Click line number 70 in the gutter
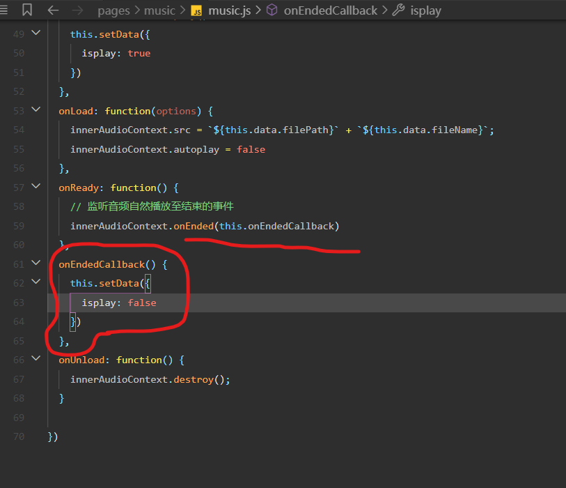 (19, 437)
